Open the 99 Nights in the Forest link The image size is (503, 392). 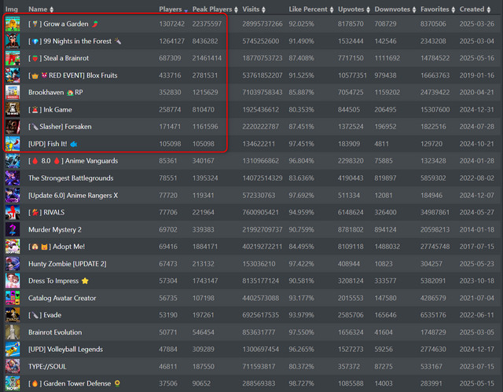(75, 41)
